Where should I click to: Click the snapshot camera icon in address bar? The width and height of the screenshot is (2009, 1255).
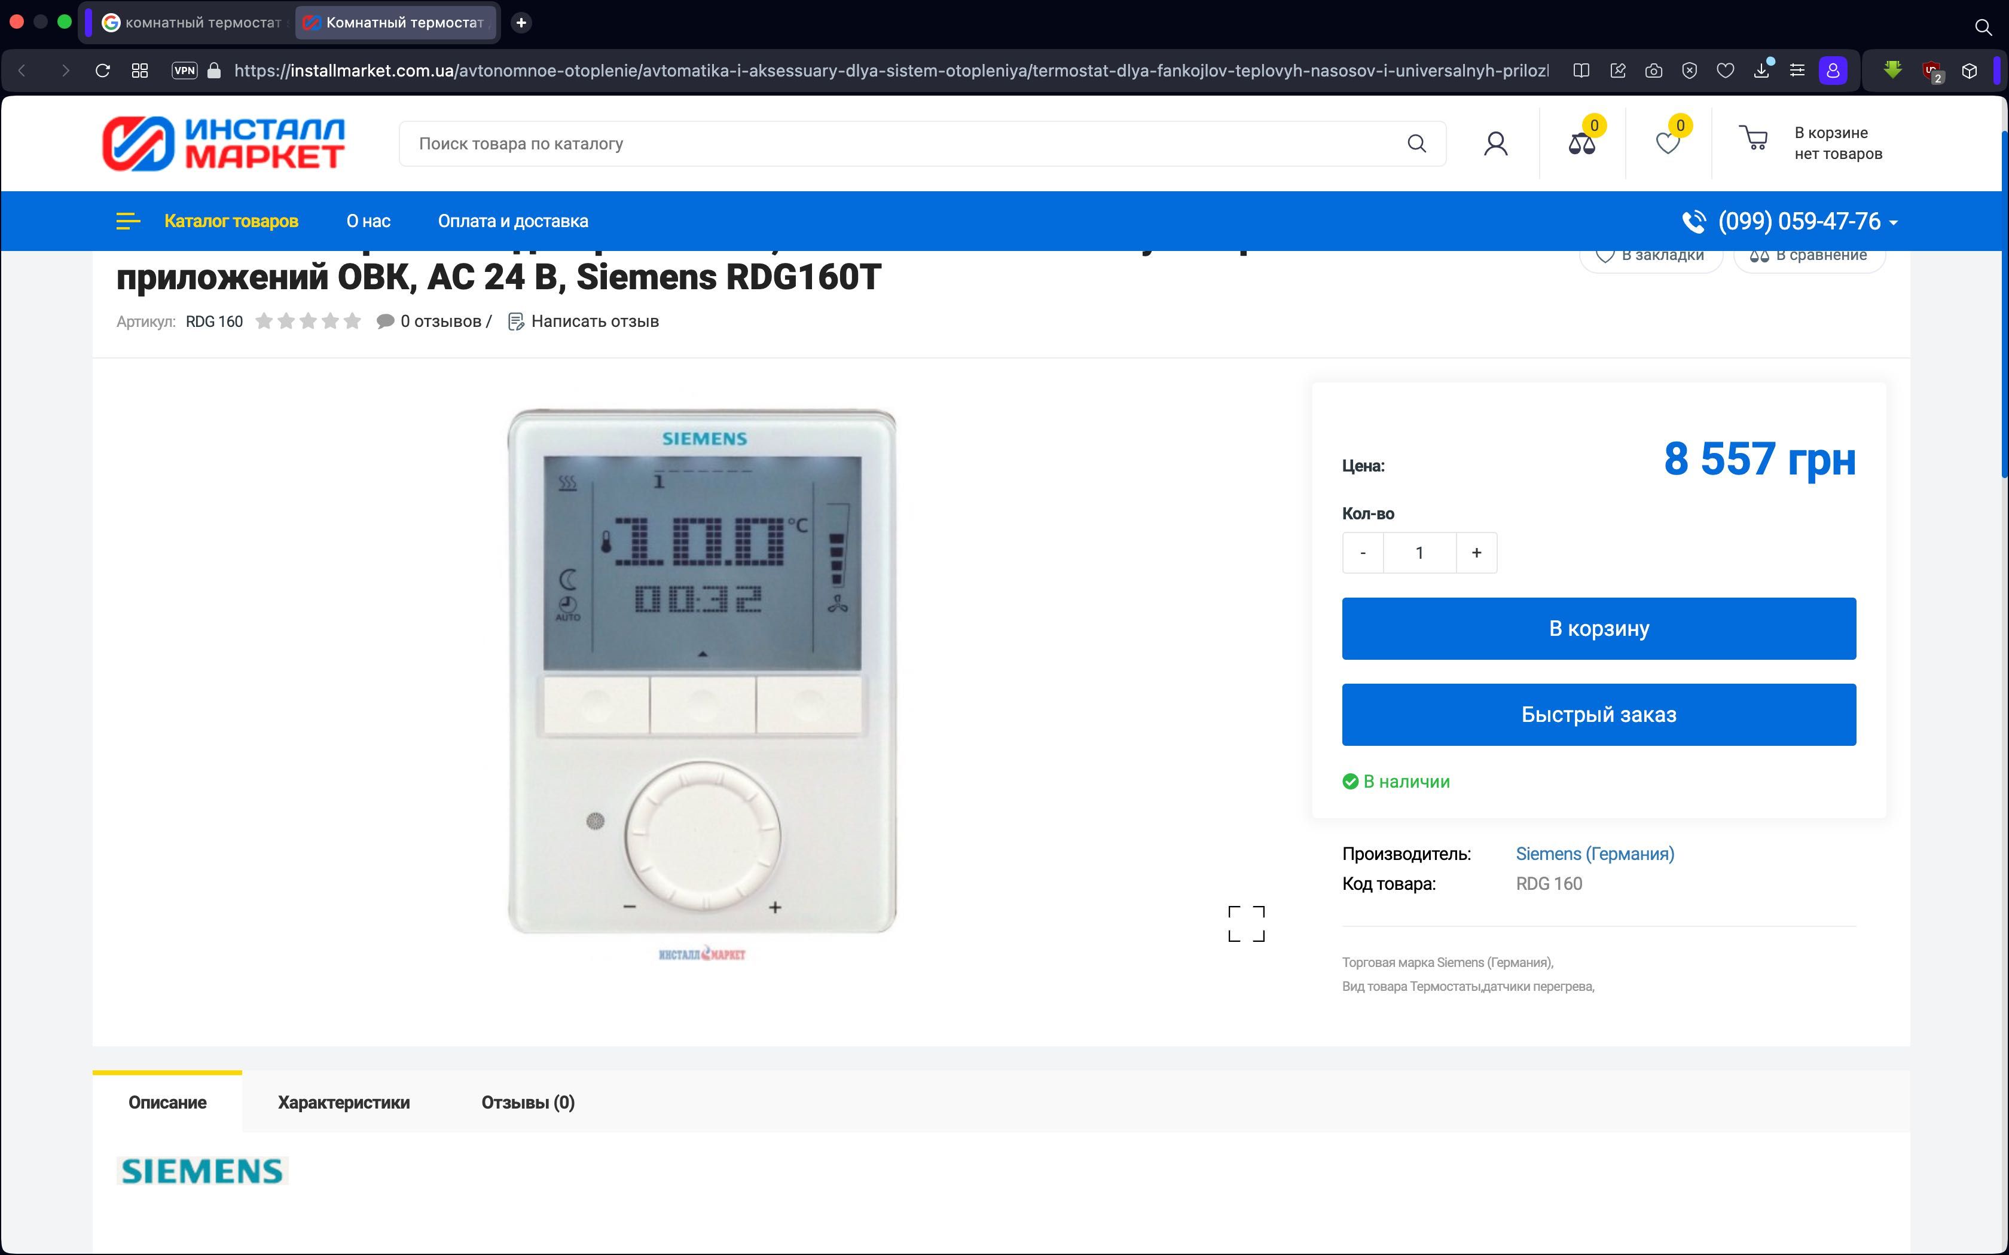click(1654, 71)
